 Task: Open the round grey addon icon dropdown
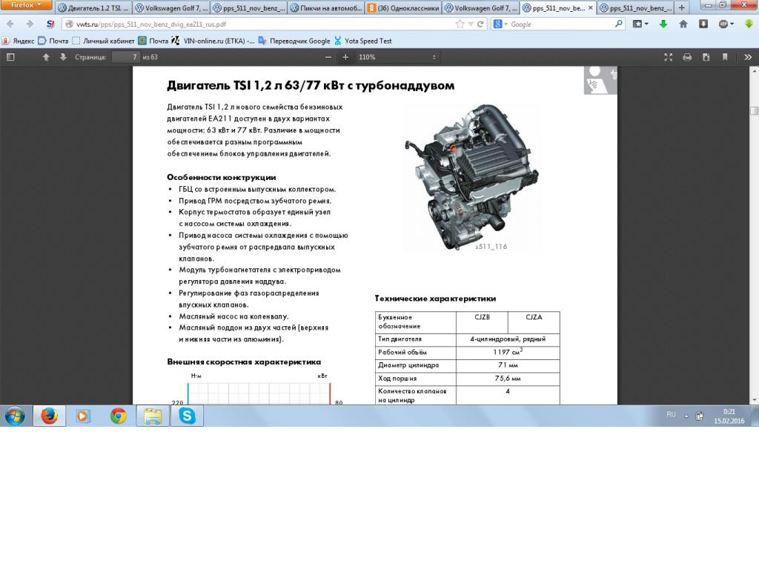(726, 24)
